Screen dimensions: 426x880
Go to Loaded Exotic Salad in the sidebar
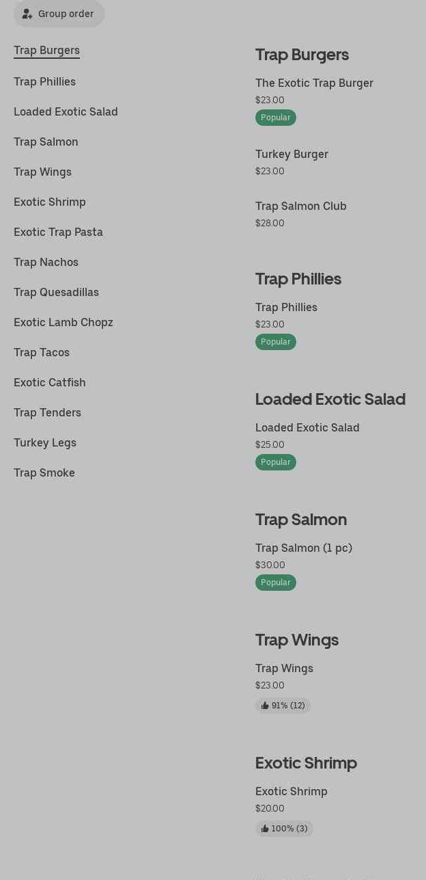pyautogui.click(x=66, y=112)
